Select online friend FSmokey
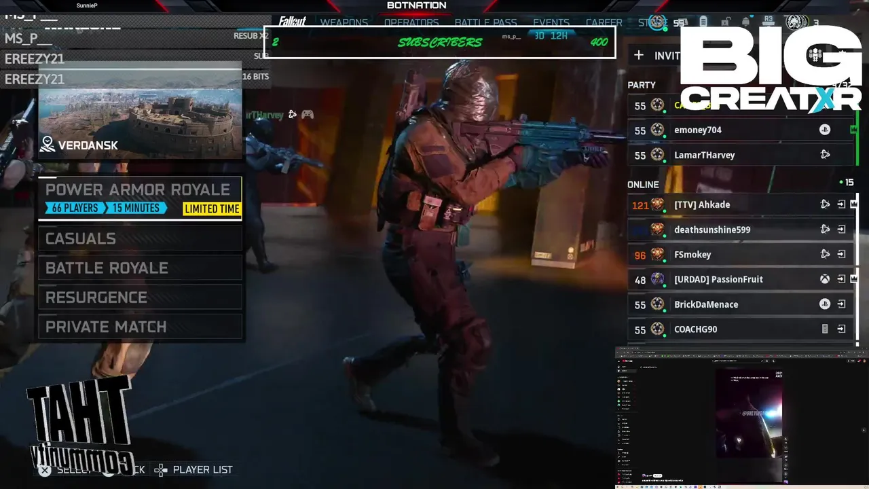 pyautogui.click(x=740, y=255)
